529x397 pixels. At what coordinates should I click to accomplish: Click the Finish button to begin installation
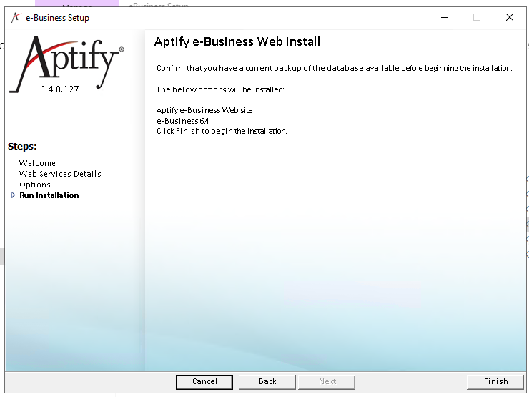495,381
